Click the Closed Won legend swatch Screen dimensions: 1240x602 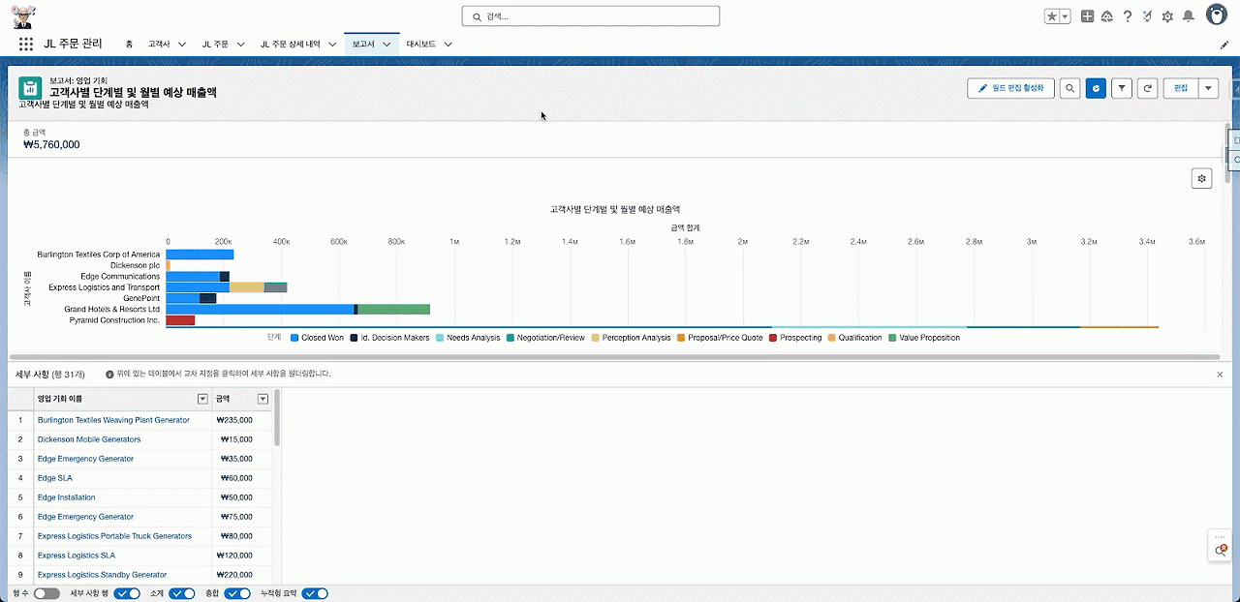(x=294, y=338)
